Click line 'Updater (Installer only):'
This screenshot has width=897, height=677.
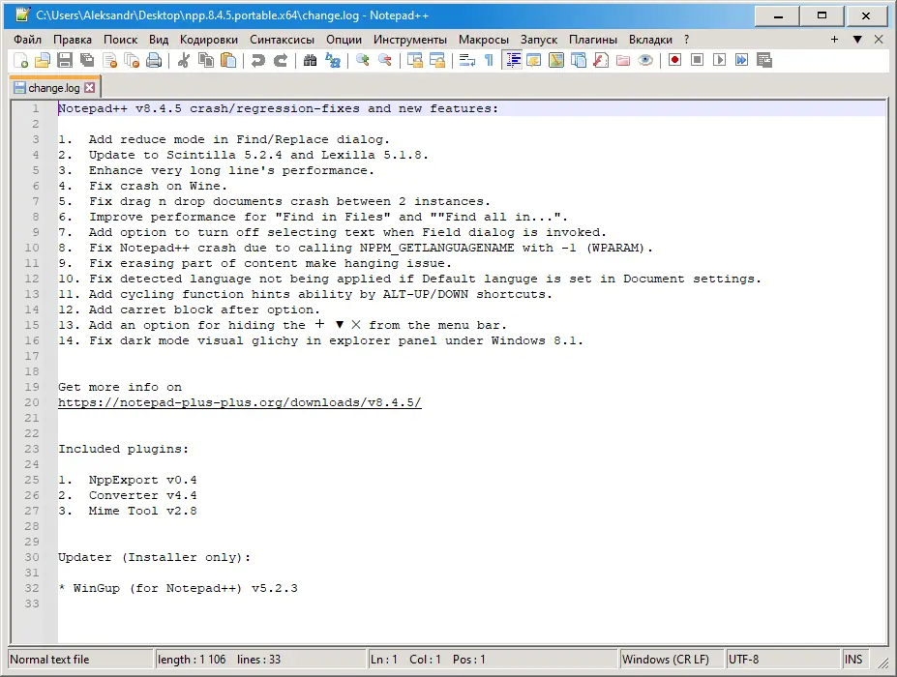coord(155,557)
